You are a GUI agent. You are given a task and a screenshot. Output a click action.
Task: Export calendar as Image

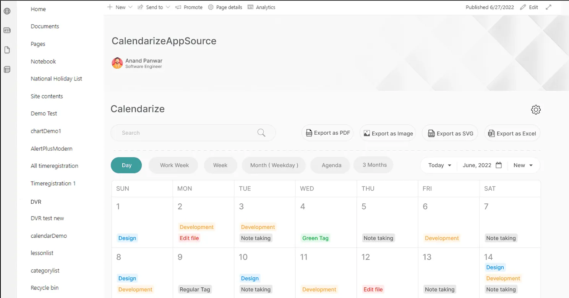388,133
